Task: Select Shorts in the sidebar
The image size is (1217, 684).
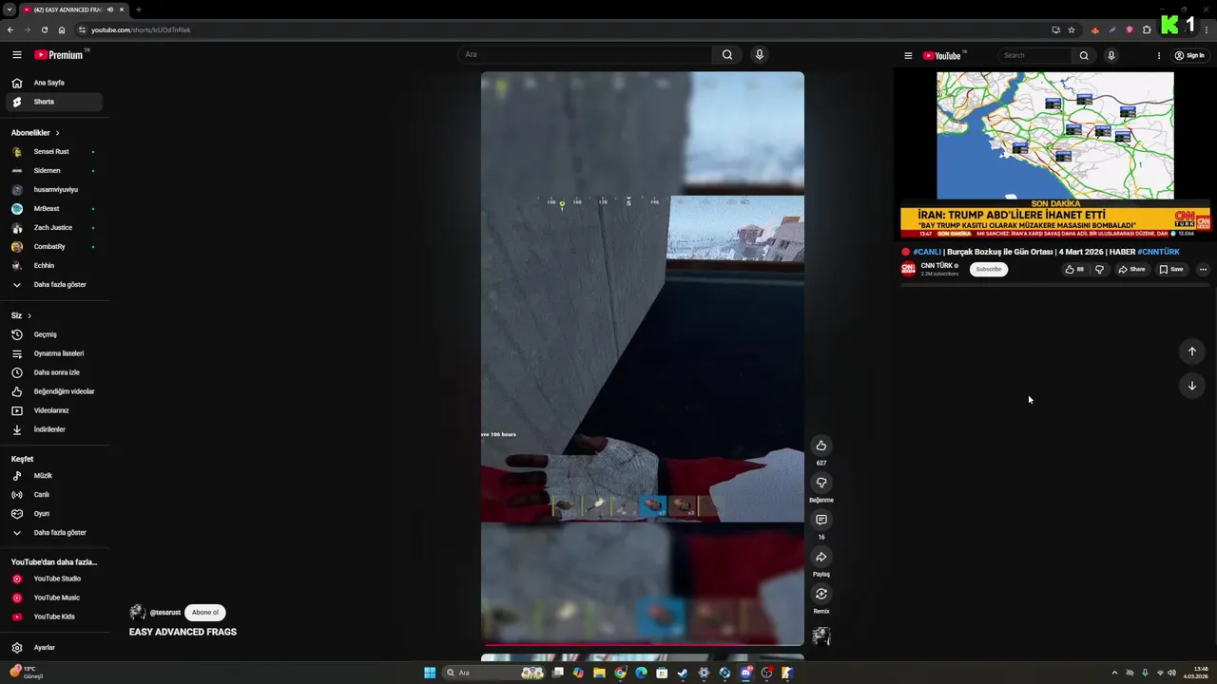Action: pyautogui.click(x=54, y=102)
